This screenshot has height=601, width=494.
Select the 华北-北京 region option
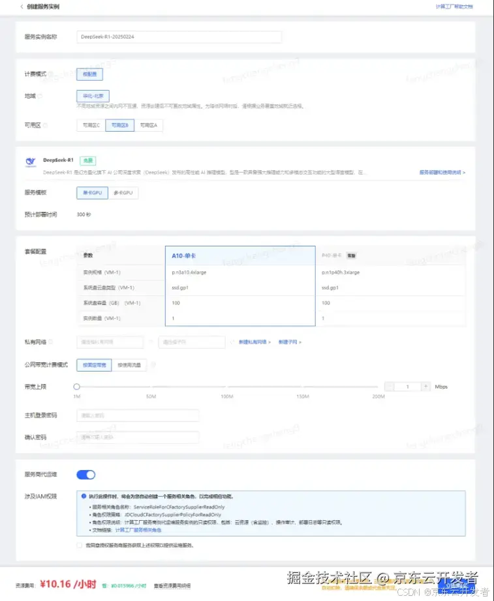pyautogui.click(x=93, y=96)
